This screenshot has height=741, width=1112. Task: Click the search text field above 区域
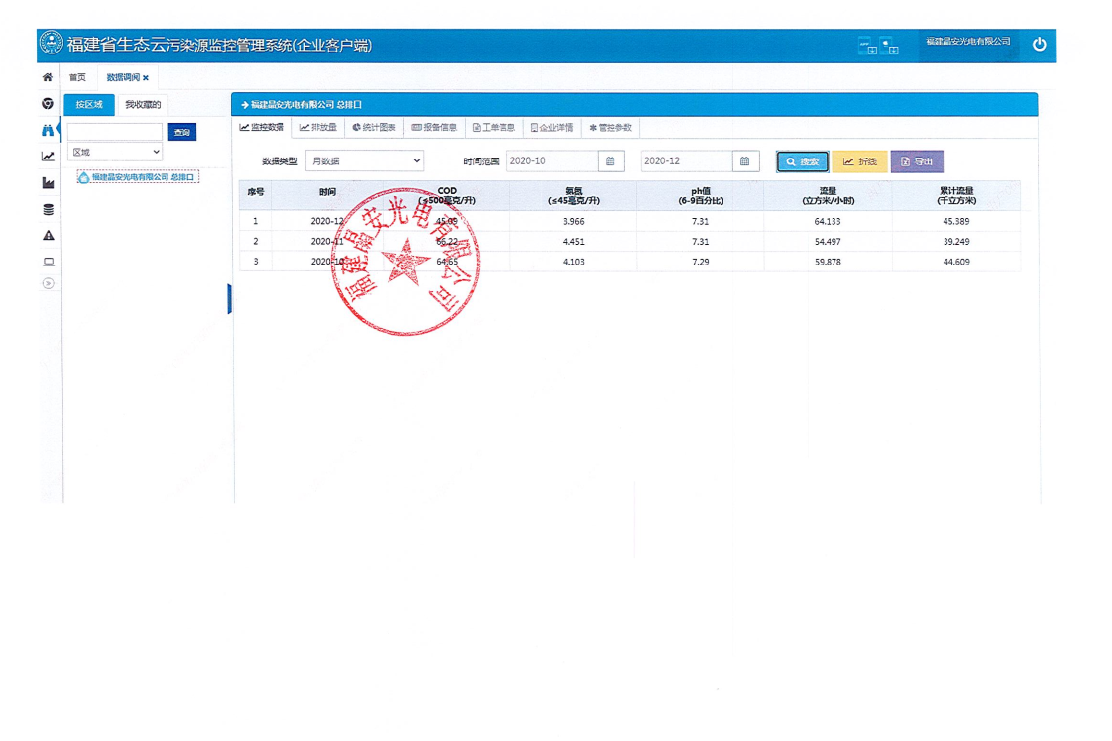tap(115, 132)
